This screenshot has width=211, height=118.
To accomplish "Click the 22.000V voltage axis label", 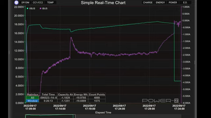I will (19, 7).
